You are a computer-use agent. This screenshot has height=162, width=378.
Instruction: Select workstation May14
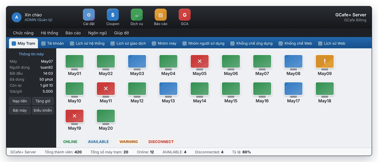click(200, 92)
